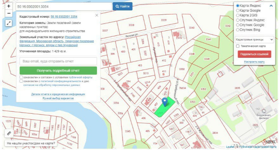The height and width of the screenshot is (150, 280).
Task: Close the cadastral info popup
Action: tap(97, 15)
